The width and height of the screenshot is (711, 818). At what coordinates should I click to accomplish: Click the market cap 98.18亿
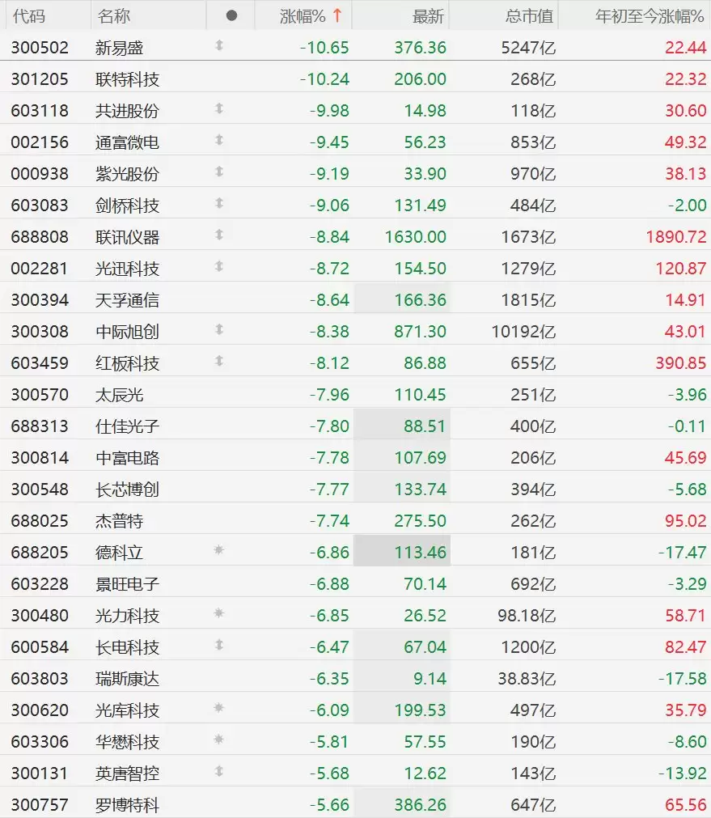click(x=527, y=616)
